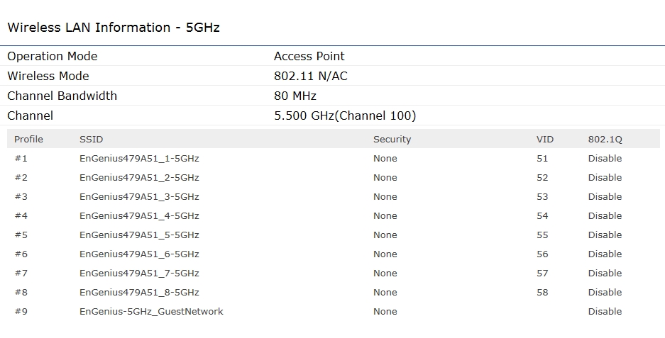Select SSID EnGenius479A51_8-5GHz
This screenshot has height=338, width=665.
point(139,292)
